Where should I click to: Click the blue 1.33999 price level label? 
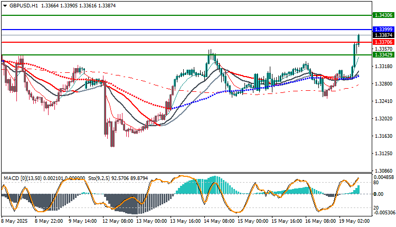click(383, 30)
